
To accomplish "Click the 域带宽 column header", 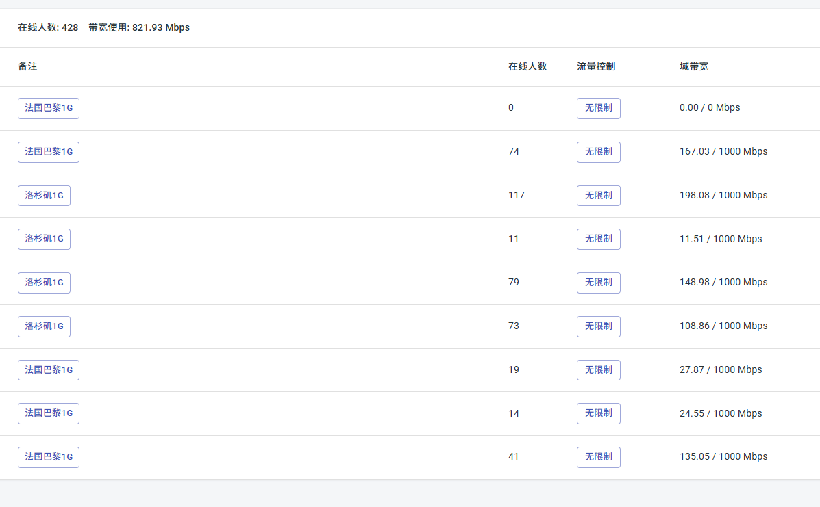I will tap(694, 67).
